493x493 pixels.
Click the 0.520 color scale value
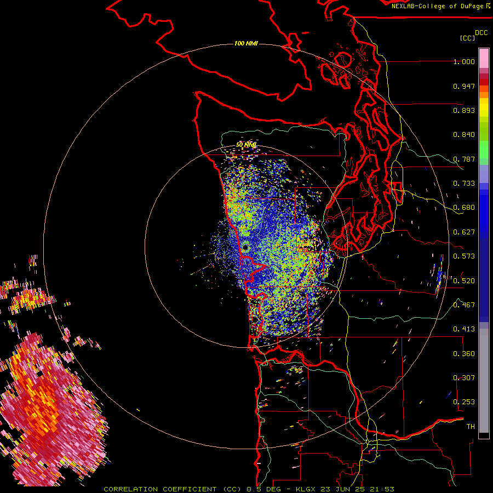tap(464, 281)
